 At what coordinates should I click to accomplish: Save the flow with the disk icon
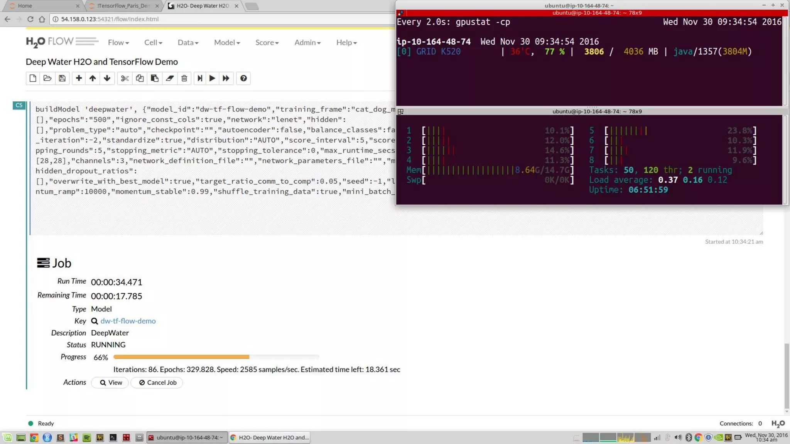pyautogui.click(x=62, y=78)
